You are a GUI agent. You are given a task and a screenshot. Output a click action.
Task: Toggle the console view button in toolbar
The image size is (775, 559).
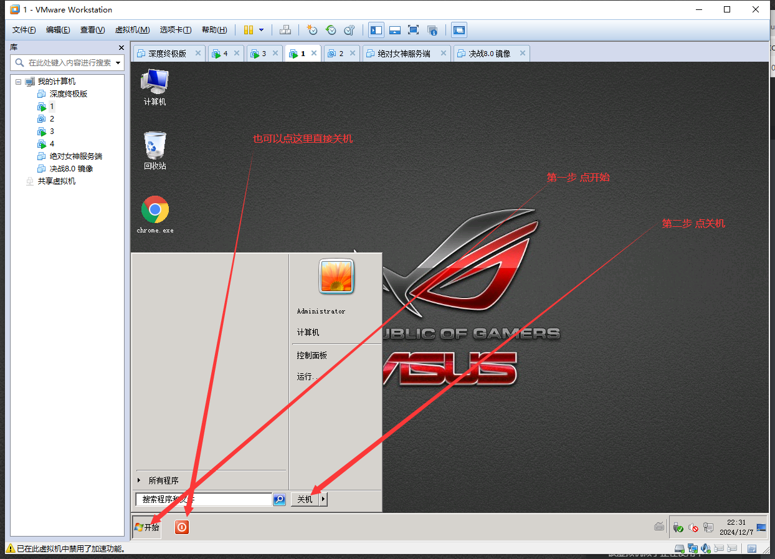pyautogui.click(x=459, y=30)
